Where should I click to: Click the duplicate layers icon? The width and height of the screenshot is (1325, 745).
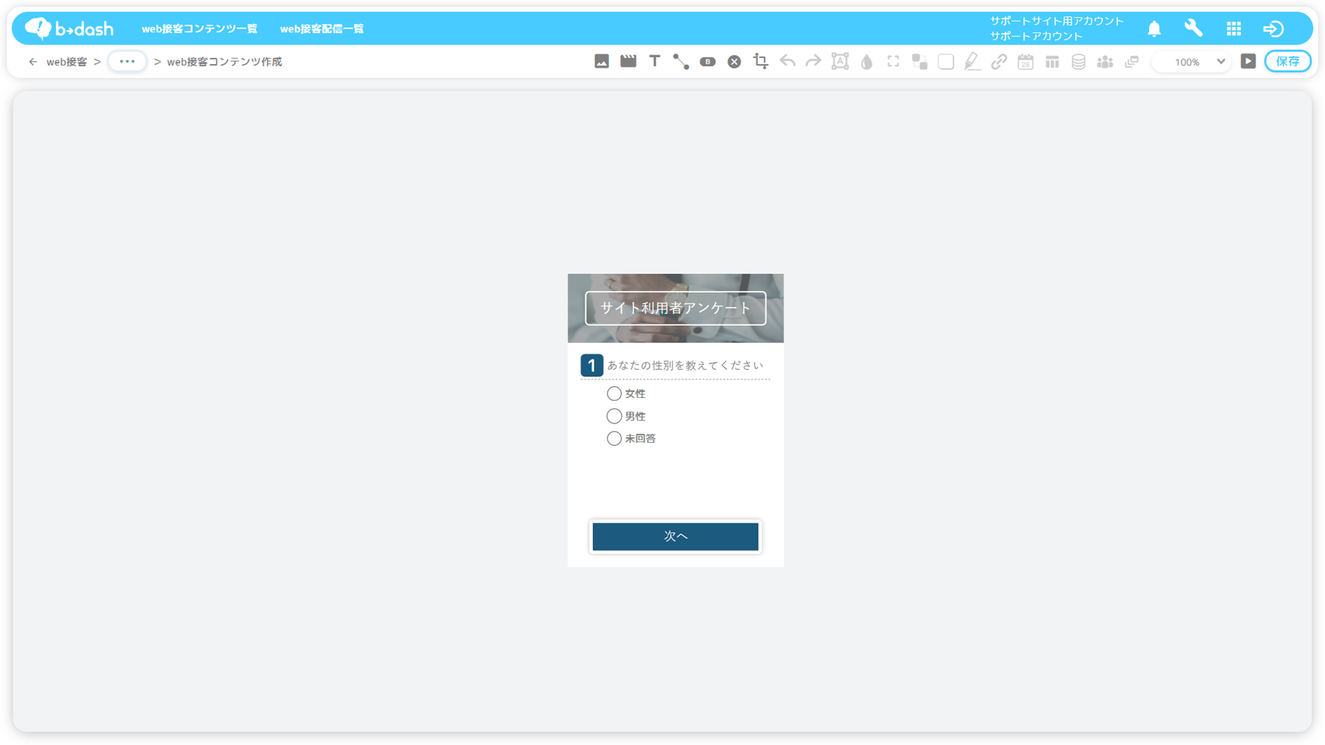coord(1132,62)
